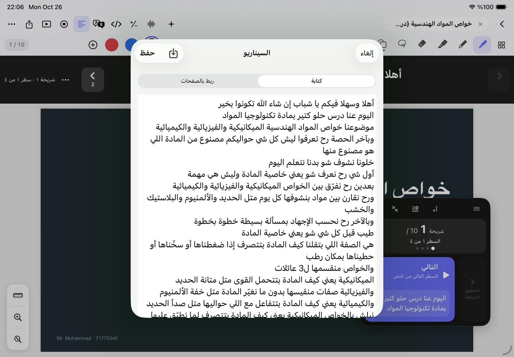Open the slide grid view icon
Screen dimensions: 514x357
[501, 45]
